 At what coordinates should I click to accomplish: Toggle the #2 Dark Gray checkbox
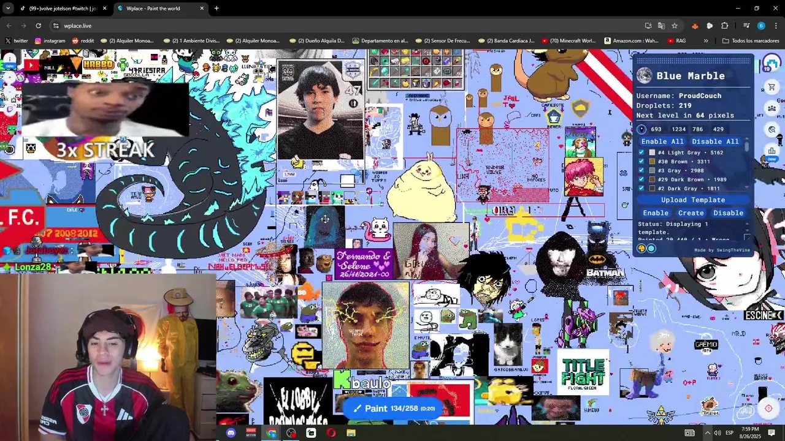[x=641, y=189]
